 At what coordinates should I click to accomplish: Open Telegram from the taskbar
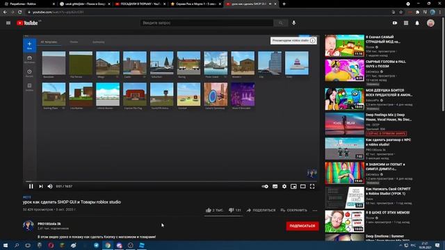coord(96,245)
